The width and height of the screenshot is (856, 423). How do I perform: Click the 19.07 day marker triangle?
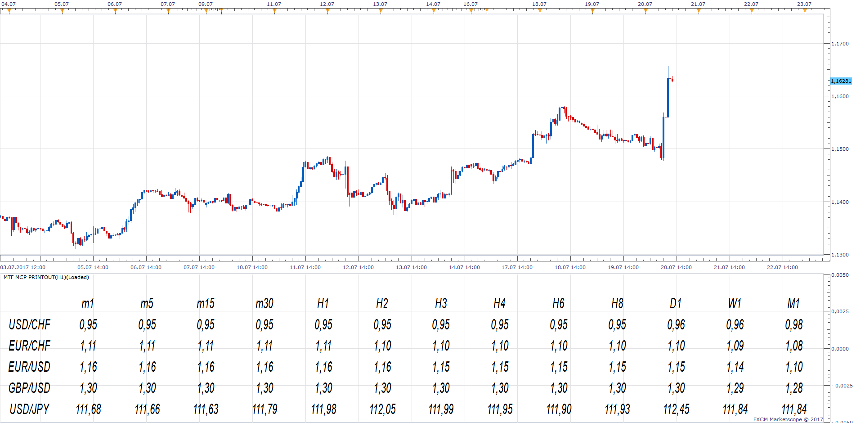coord(592,11)
